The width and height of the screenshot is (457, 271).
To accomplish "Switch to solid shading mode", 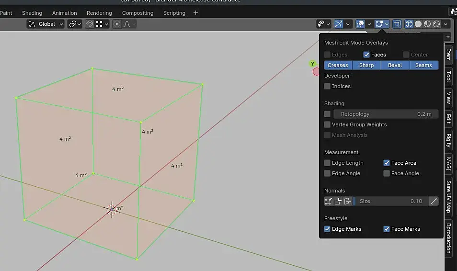I will 418,24.
